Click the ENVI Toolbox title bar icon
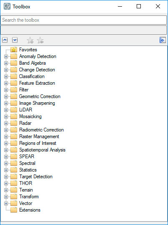 [7, 6]
